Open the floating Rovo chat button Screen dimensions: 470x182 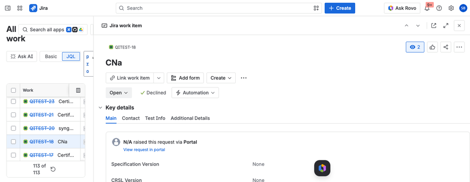coord(322,168)
